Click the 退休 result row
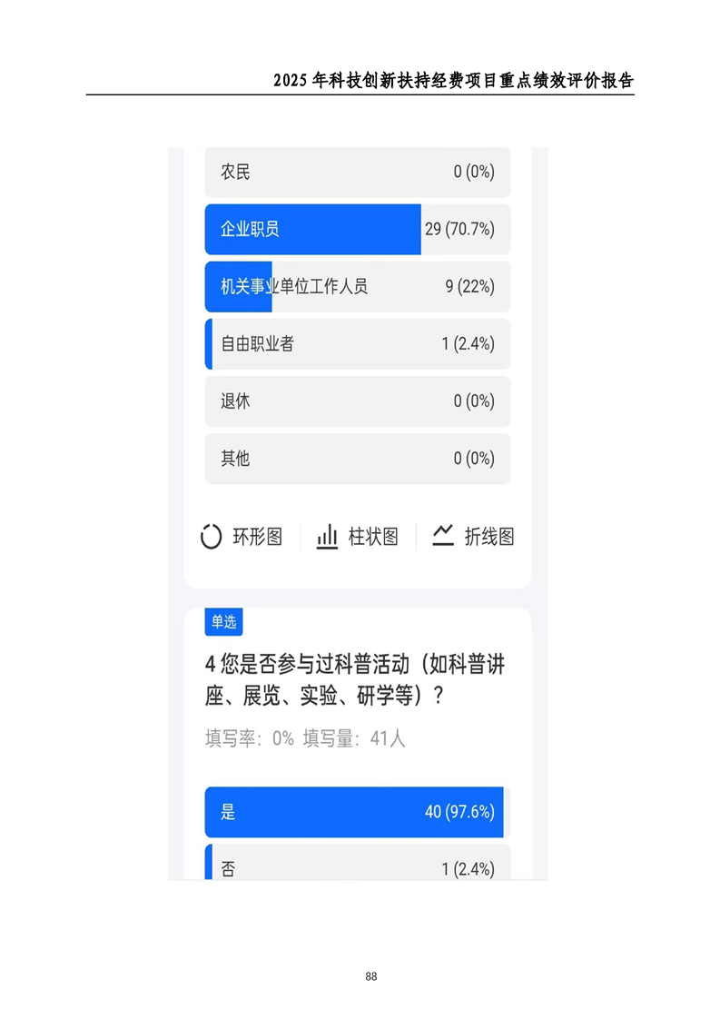Image resolution: width=720 pixels, height=1019 pixels. pyautogui.click(x=358, y=401)
